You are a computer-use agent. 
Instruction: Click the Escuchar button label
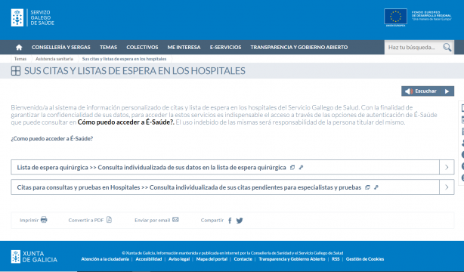[x=425, y=91]
